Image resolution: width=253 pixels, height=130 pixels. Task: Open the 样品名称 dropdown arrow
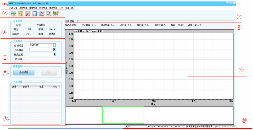[54, 54]
